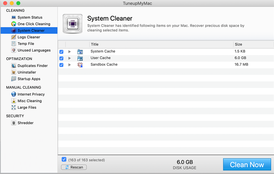This screenshot has width=274, height=174.
Task: Click the DISK USAGE label
Action: pyautogui.click(x=185, y=168)
